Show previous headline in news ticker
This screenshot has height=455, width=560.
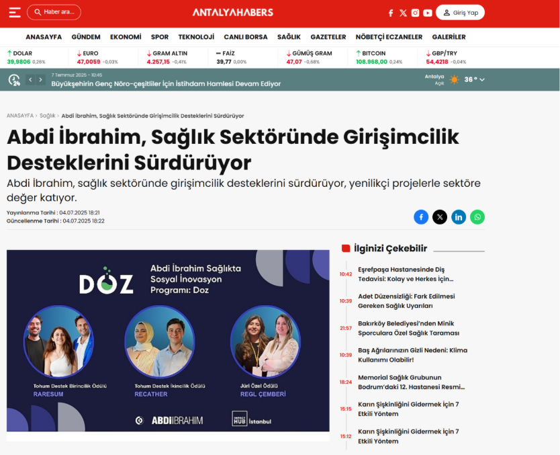coord(30,79)
